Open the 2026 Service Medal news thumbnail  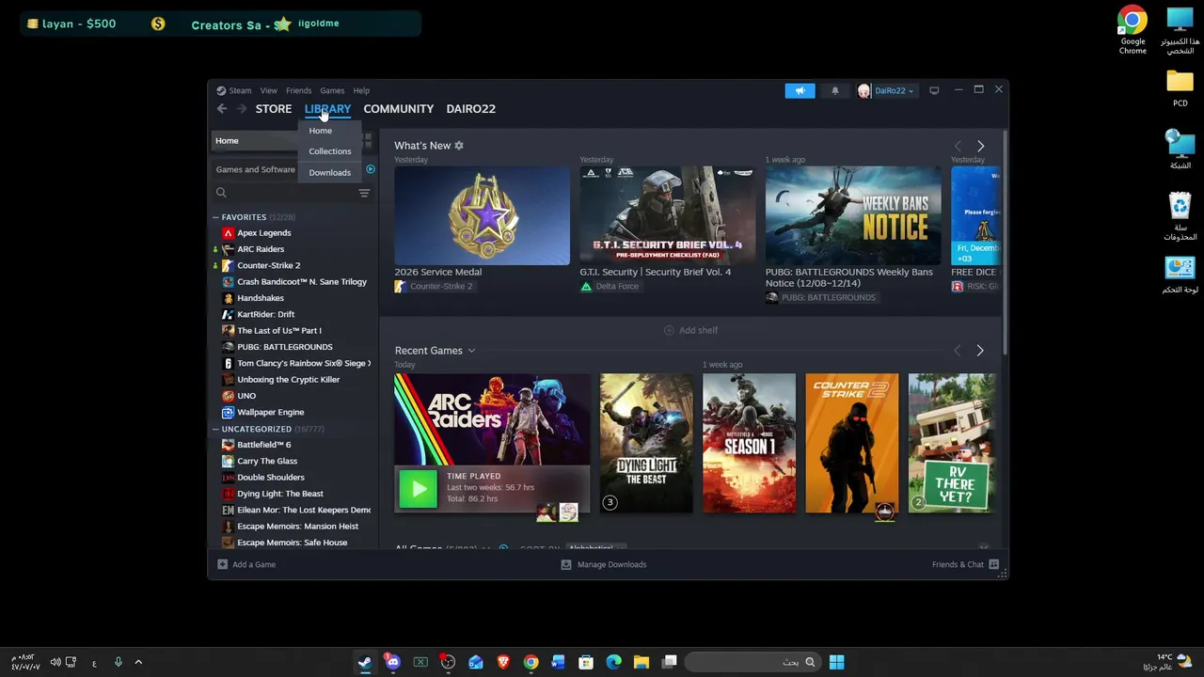[x=482, y=216]
